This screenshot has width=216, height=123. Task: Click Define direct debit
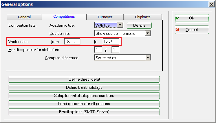tap(84, 79)
